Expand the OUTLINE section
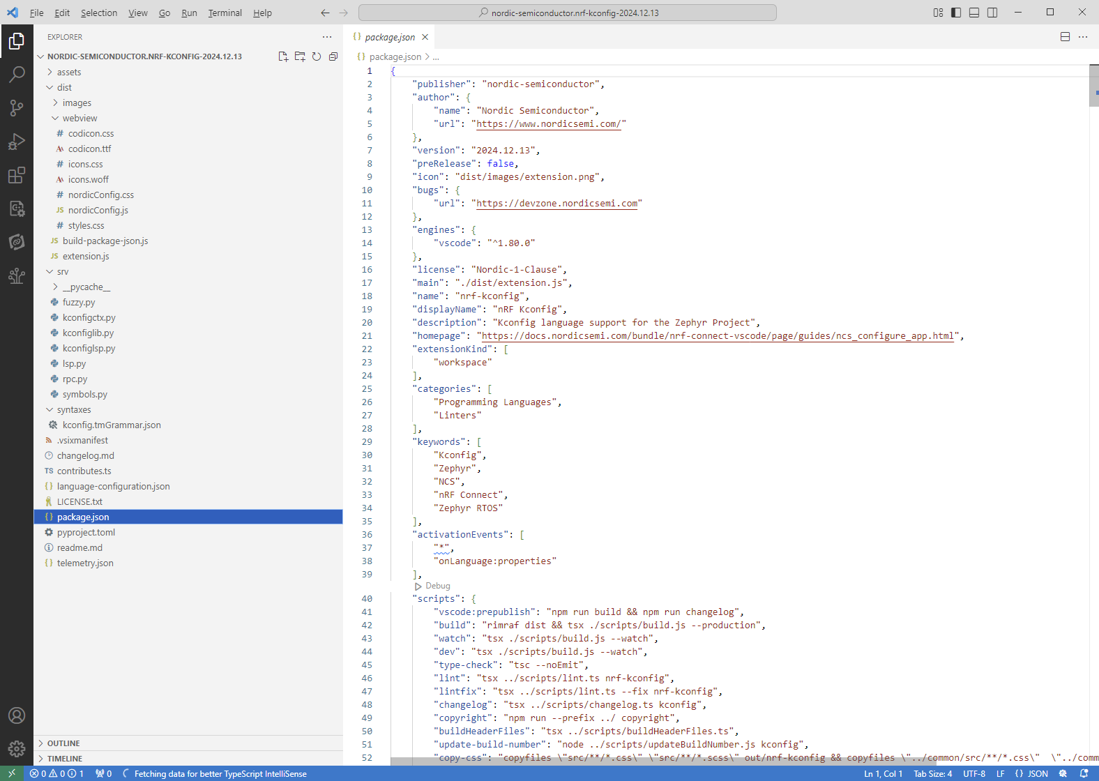Image resolution: width=1099 pixels, height=781 pixels. click(188, 743)
